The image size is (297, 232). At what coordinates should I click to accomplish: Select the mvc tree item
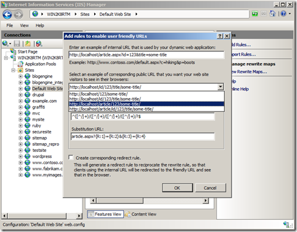click(x=36, y=113)
